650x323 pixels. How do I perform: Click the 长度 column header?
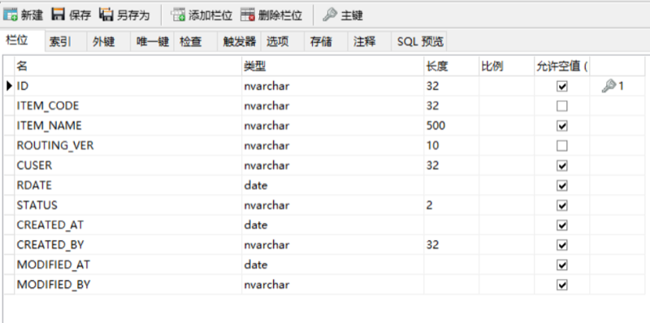451,67
